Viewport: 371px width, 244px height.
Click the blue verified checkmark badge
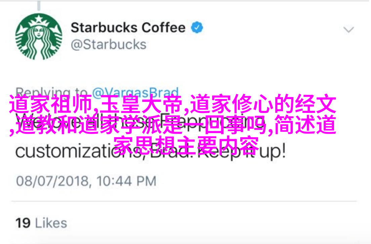(197, 28)
